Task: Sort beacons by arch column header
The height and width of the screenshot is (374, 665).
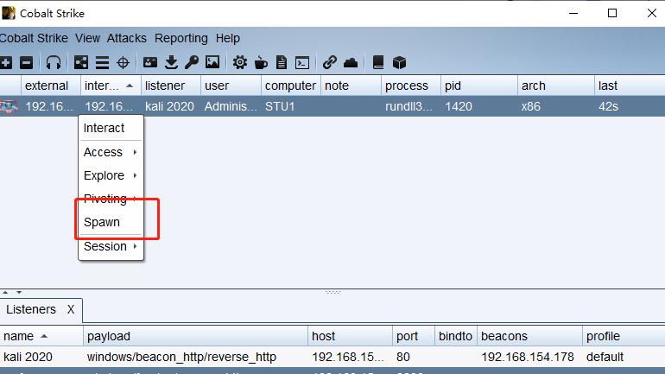Action: pyautogui.click(x=556, y=86)
